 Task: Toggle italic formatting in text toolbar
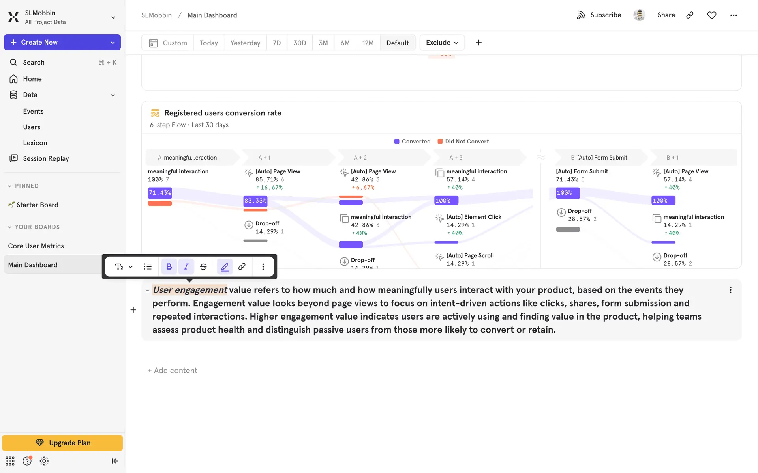point(186,267)
